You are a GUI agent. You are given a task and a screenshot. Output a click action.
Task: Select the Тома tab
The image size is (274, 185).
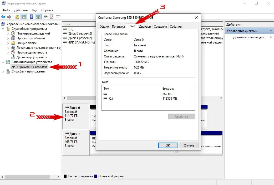pos(131,26)
